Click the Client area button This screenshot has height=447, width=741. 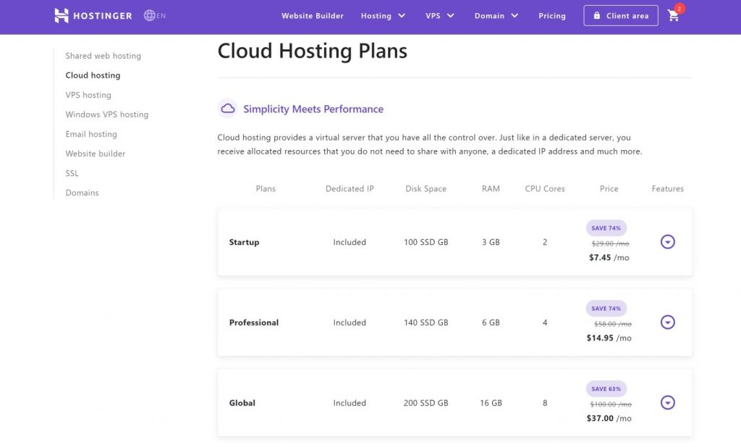tap(620, 16)
